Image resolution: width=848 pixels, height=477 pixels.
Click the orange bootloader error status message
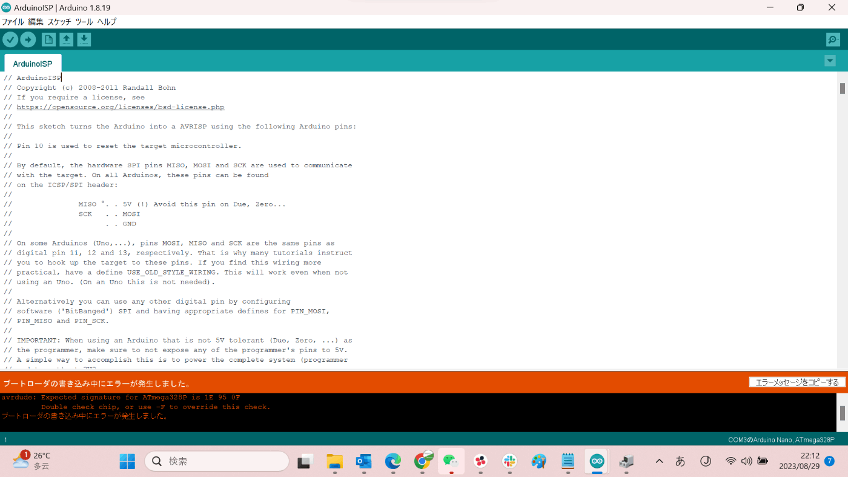point(98,383)
